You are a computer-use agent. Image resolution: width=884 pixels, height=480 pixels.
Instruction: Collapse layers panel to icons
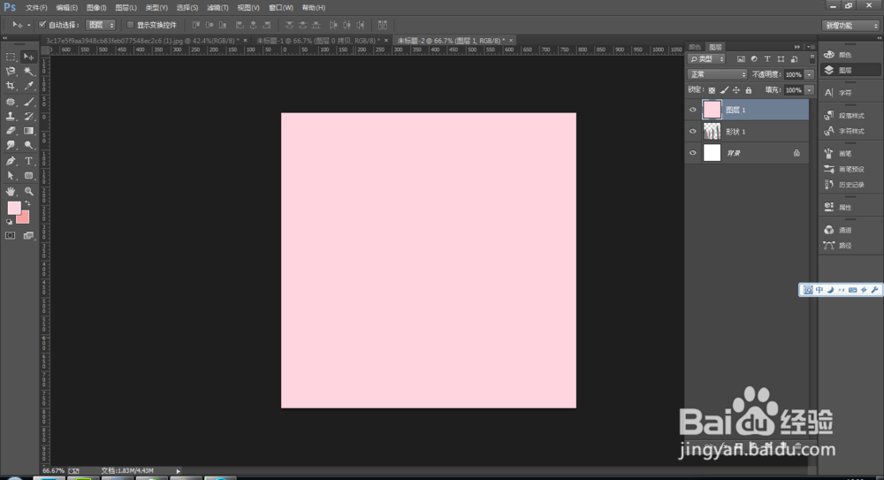coord(797,47)
